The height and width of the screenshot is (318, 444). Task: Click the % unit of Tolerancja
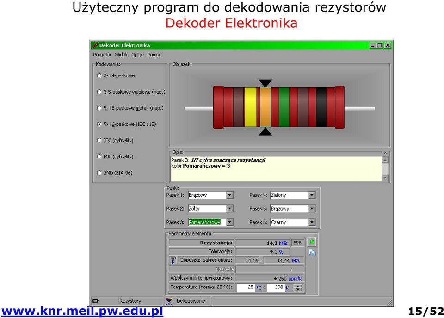pos(281,252)
